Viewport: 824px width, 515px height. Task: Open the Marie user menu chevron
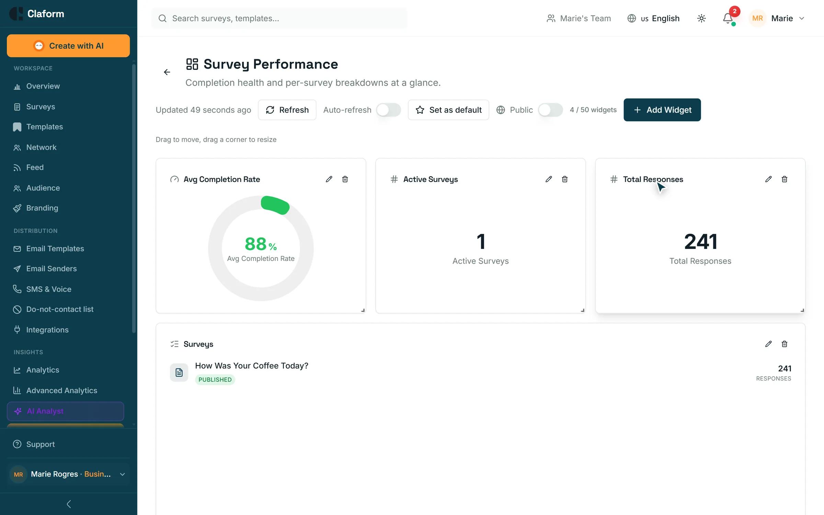click(x=802, y=18)
